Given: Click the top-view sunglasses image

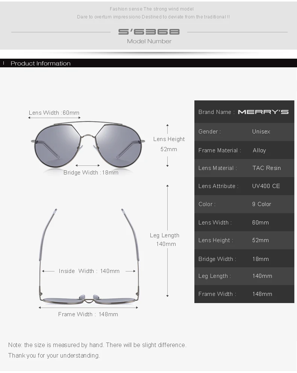Looking at the screenshot, I should (89, 256).
